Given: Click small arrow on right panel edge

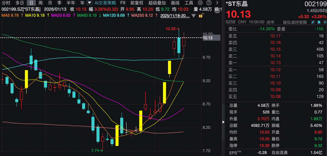Looking at the screenshot, I should 223,122.
